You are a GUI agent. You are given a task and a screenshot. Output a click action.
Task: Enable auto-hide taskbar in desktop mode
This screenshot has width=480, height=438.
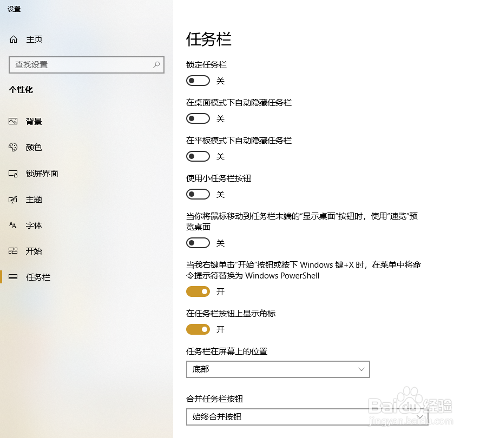(198, 118)
